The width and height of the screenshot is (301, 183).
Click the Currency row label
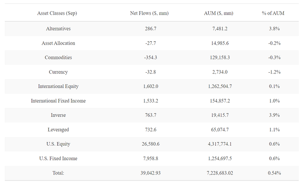58,72
